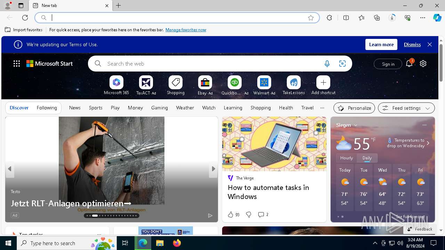Open comments on Verge article
The width and height of the screenshot is (445, 250).
pos(263,215)
